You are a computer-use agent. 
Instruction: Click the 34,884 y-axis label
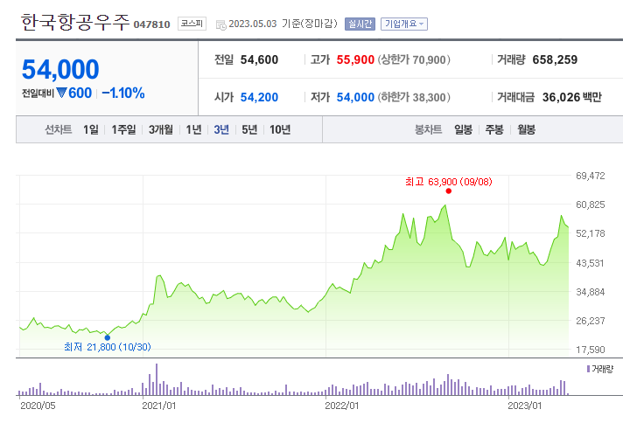click(591, 292)
